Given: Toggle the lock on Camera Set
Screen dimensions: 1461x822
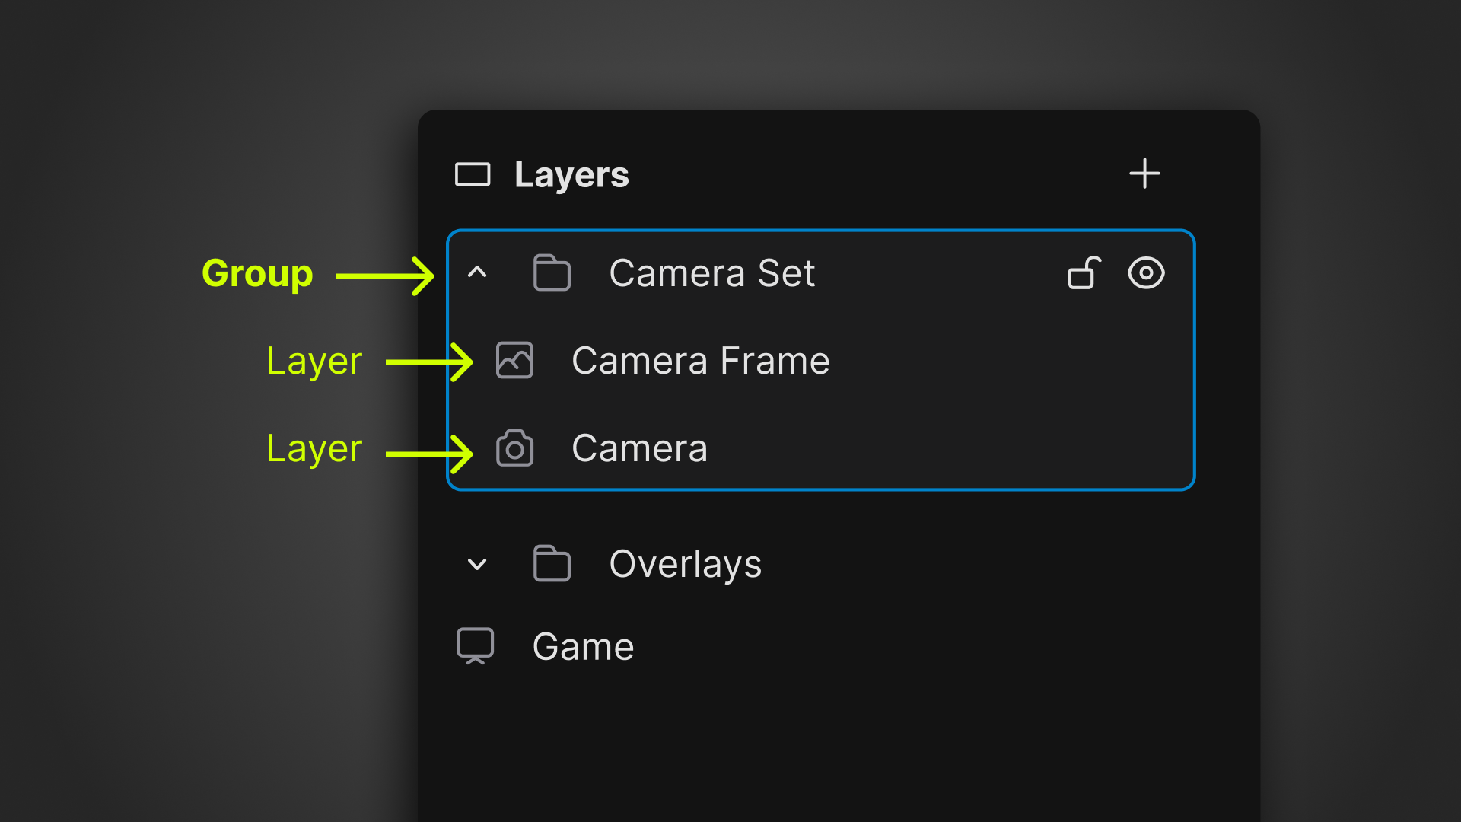Looking at the screenshot, I should click(1084, 273).
